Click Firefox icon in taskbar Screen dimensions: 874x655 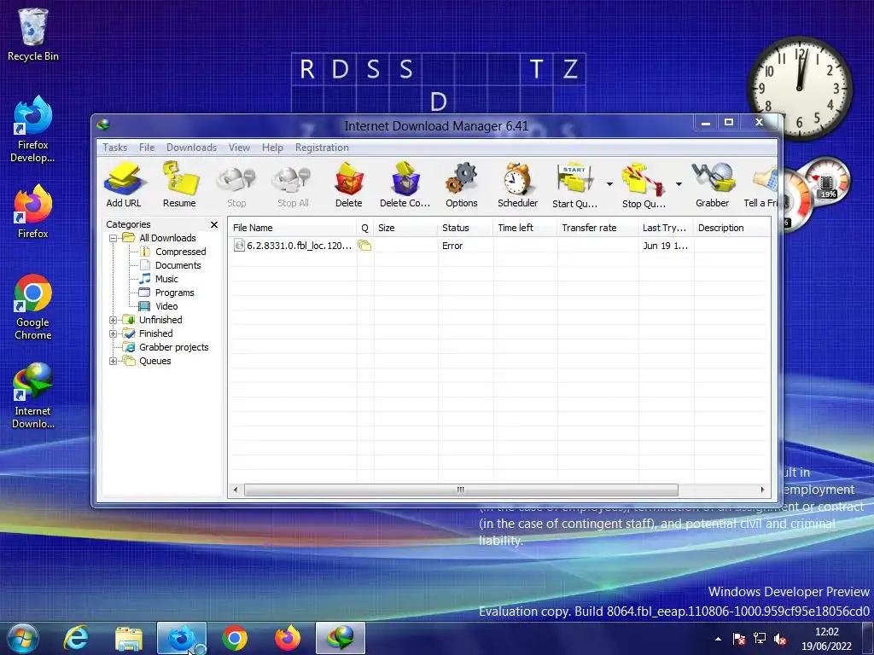tap(288, 638)
